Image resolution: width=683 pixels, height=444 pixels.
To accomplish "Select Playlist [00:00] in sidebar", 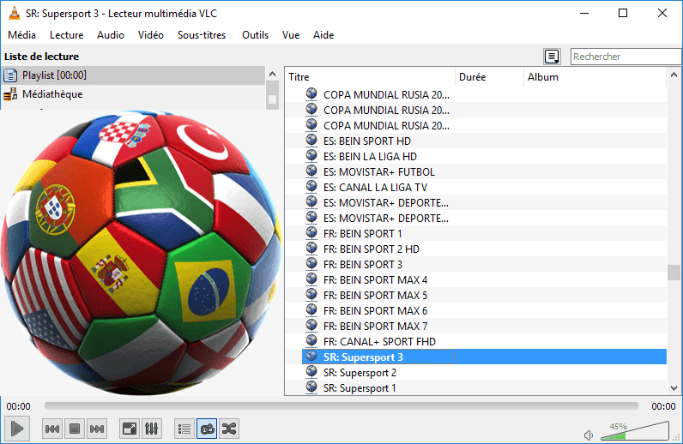I will click(x=133, y=75).
